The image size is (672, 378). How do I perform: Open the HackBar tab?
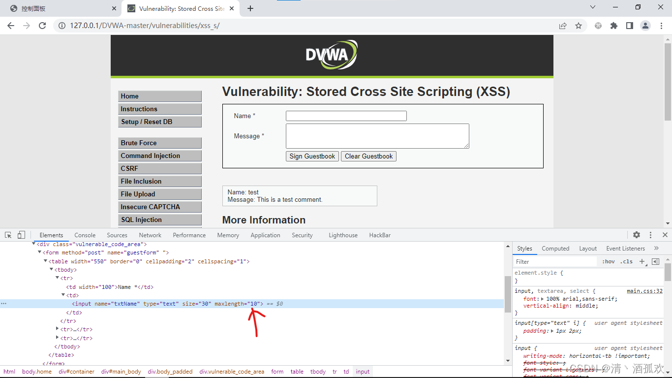pos(380,235)
